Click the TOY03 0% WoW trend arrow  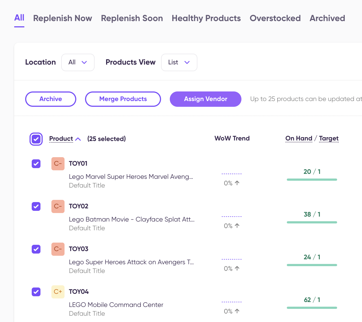point(237,268)
